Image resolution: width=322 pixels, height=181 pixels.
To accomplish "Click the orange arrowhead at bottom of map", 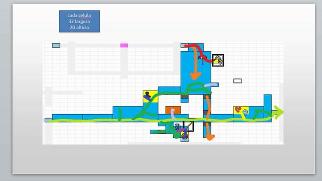I will click(210, 137).
